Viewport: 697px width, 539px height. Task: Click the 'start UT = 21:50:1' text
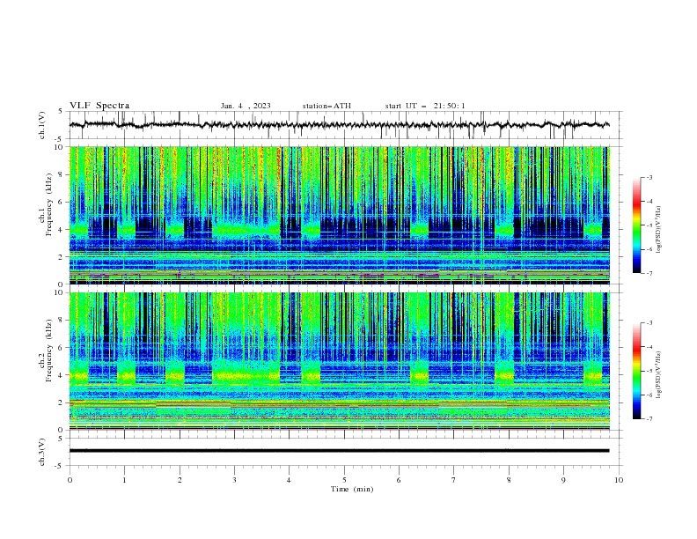pos(425,106)
